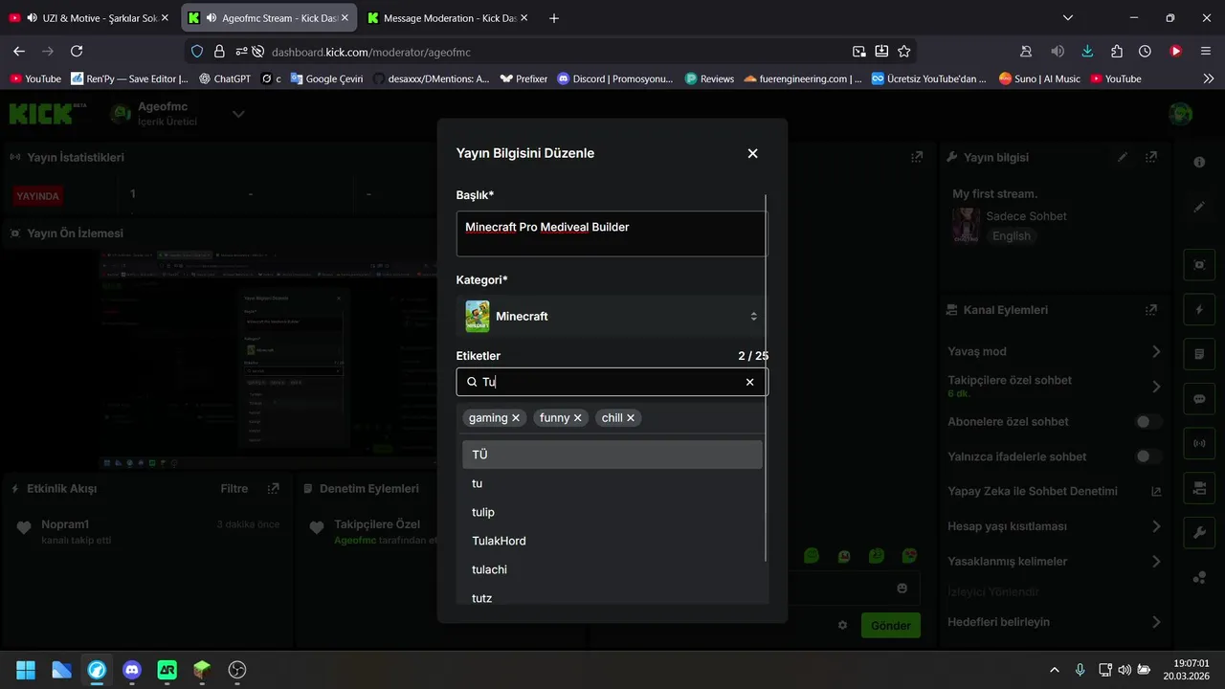The image size is (1225, 689).
Task: Open the Suno AI Music bookmark
Action: [1039, 78]
